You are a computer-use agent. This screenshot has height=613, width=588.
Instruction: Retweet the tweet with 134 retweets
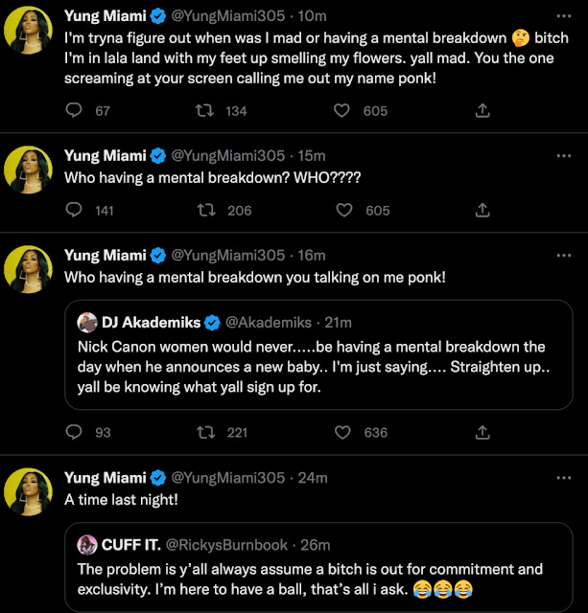pyautogui.click(x=203, y=111)
